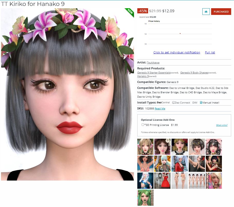Open the brown curly hair rose thumbnail
Viewport: 234px width, 207px height.
click(x=162, y=147)
